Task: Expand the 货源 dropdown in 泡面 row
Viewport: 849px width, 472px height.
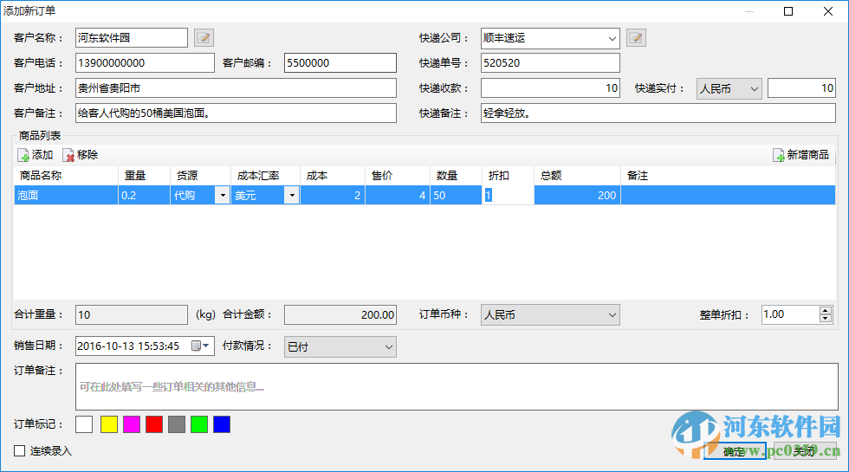Action: pos(223,196)
